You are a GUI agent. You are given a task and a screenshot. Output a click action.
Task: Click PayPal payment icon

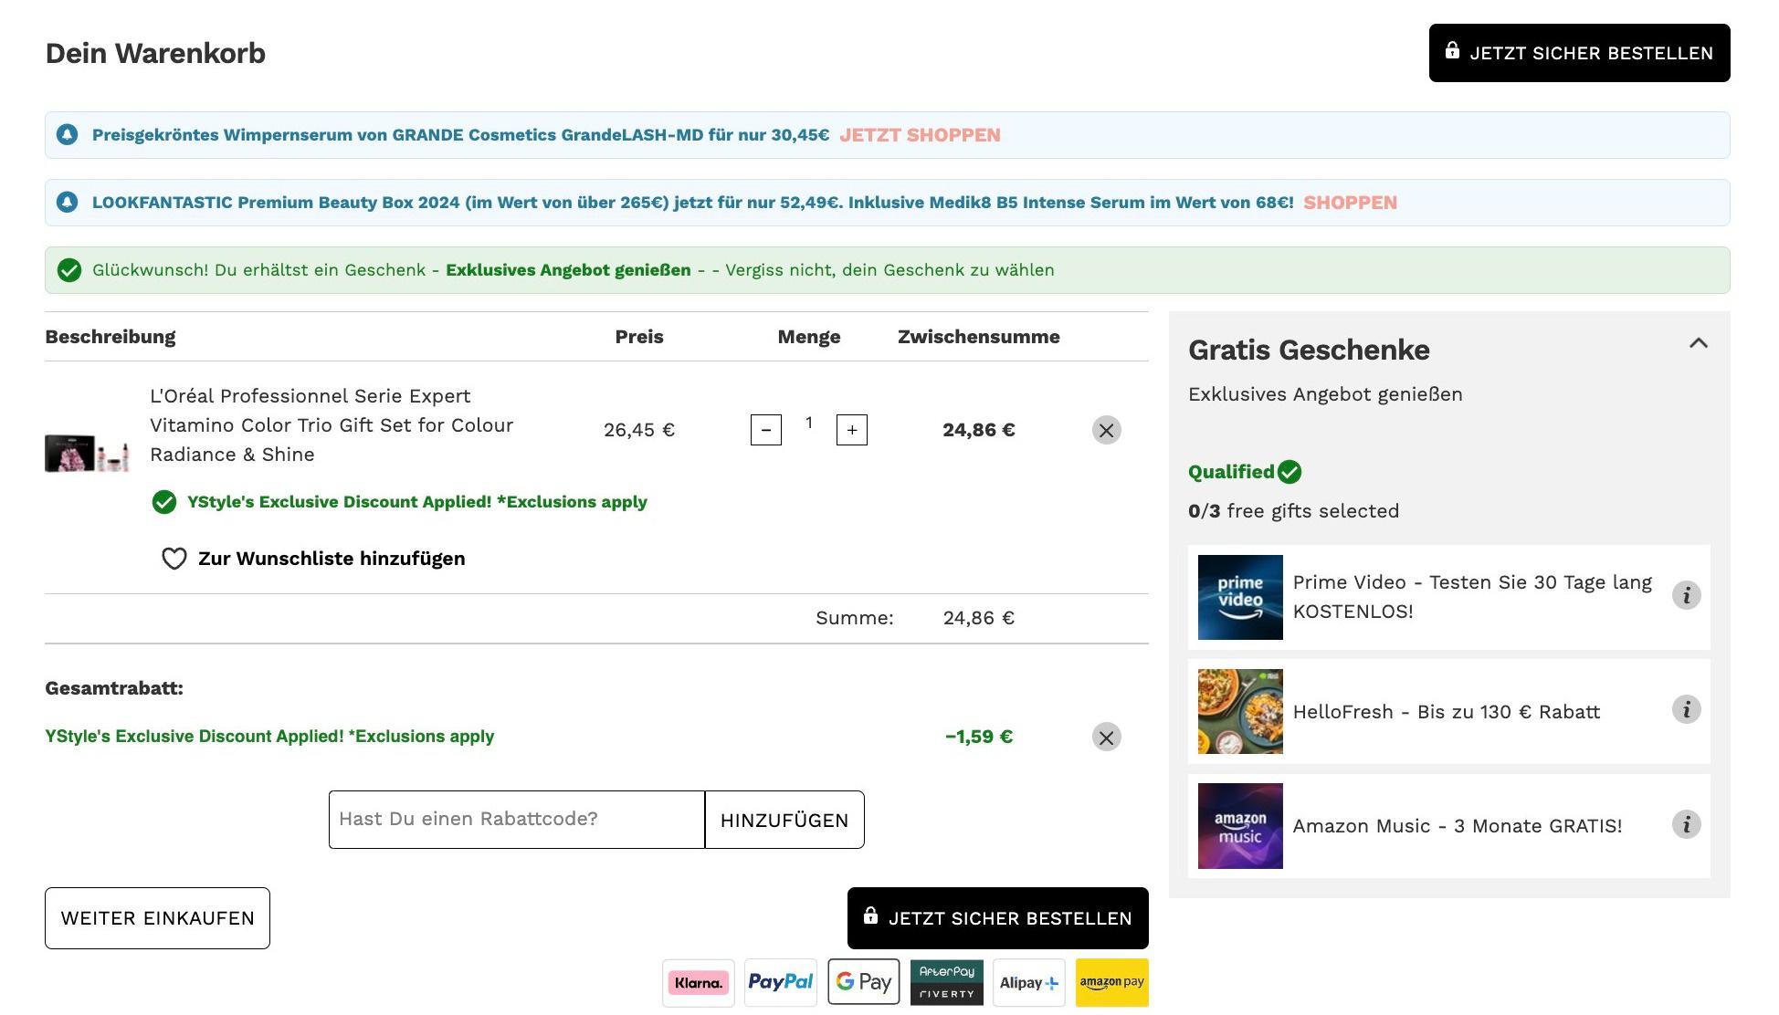point(781,983)
